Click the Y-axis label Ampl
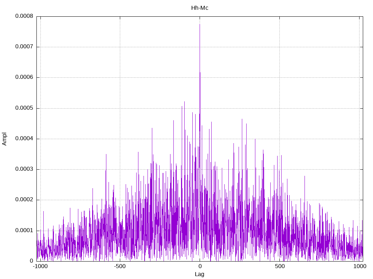 (4, 139)
